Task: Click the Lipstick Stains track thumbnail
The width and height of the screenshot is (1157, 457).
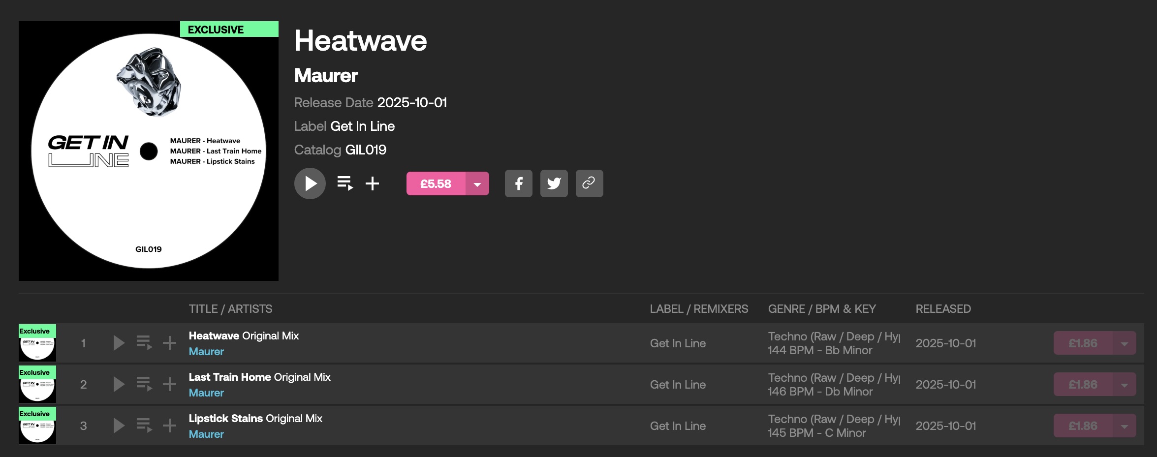Action: coord(37,426)
